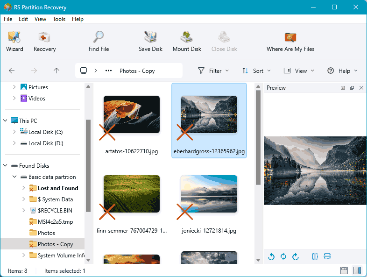367x277 pixels.
Task: Toggle the preview pane button in status bar
Action: pyautogui.click(x=357, y=270)
